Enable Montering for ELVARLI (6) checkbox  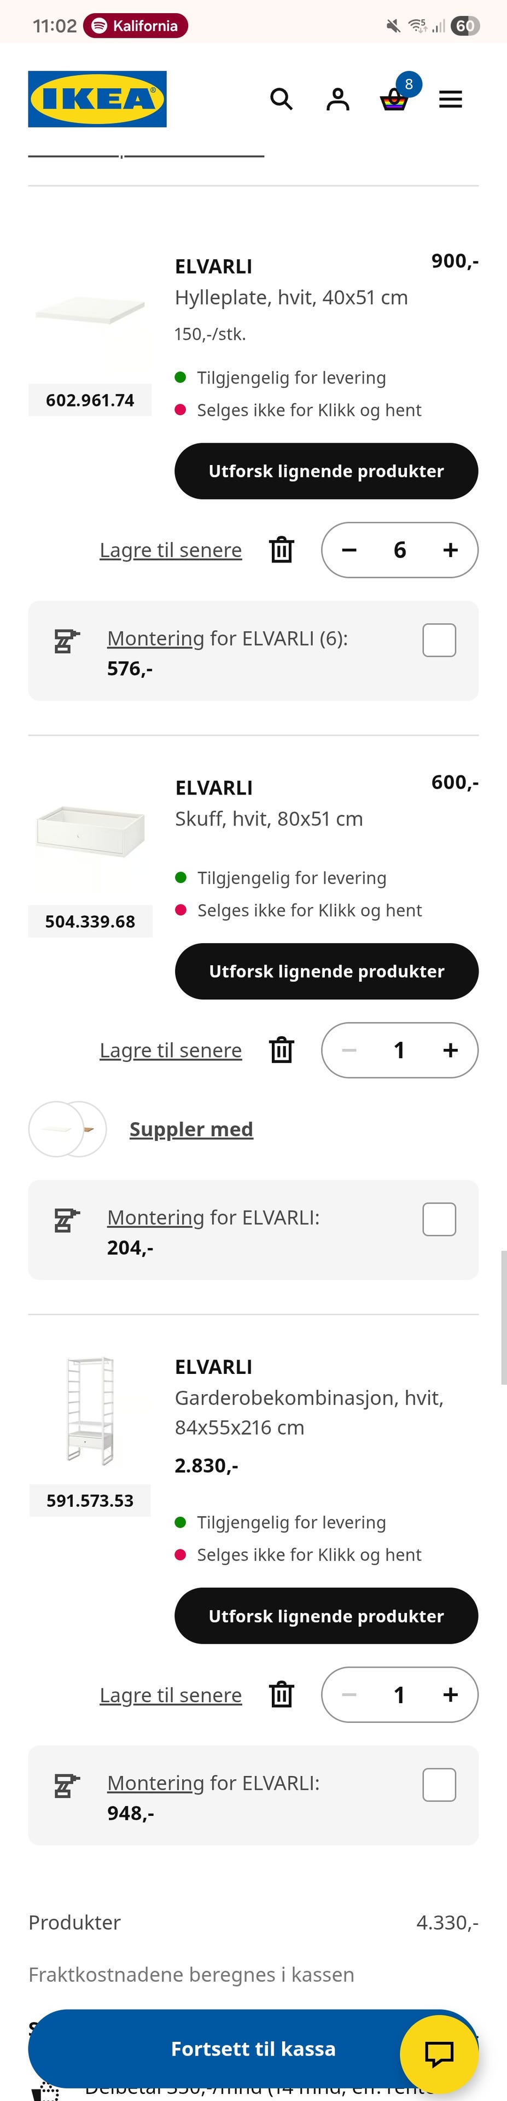[x=439, y=640]
